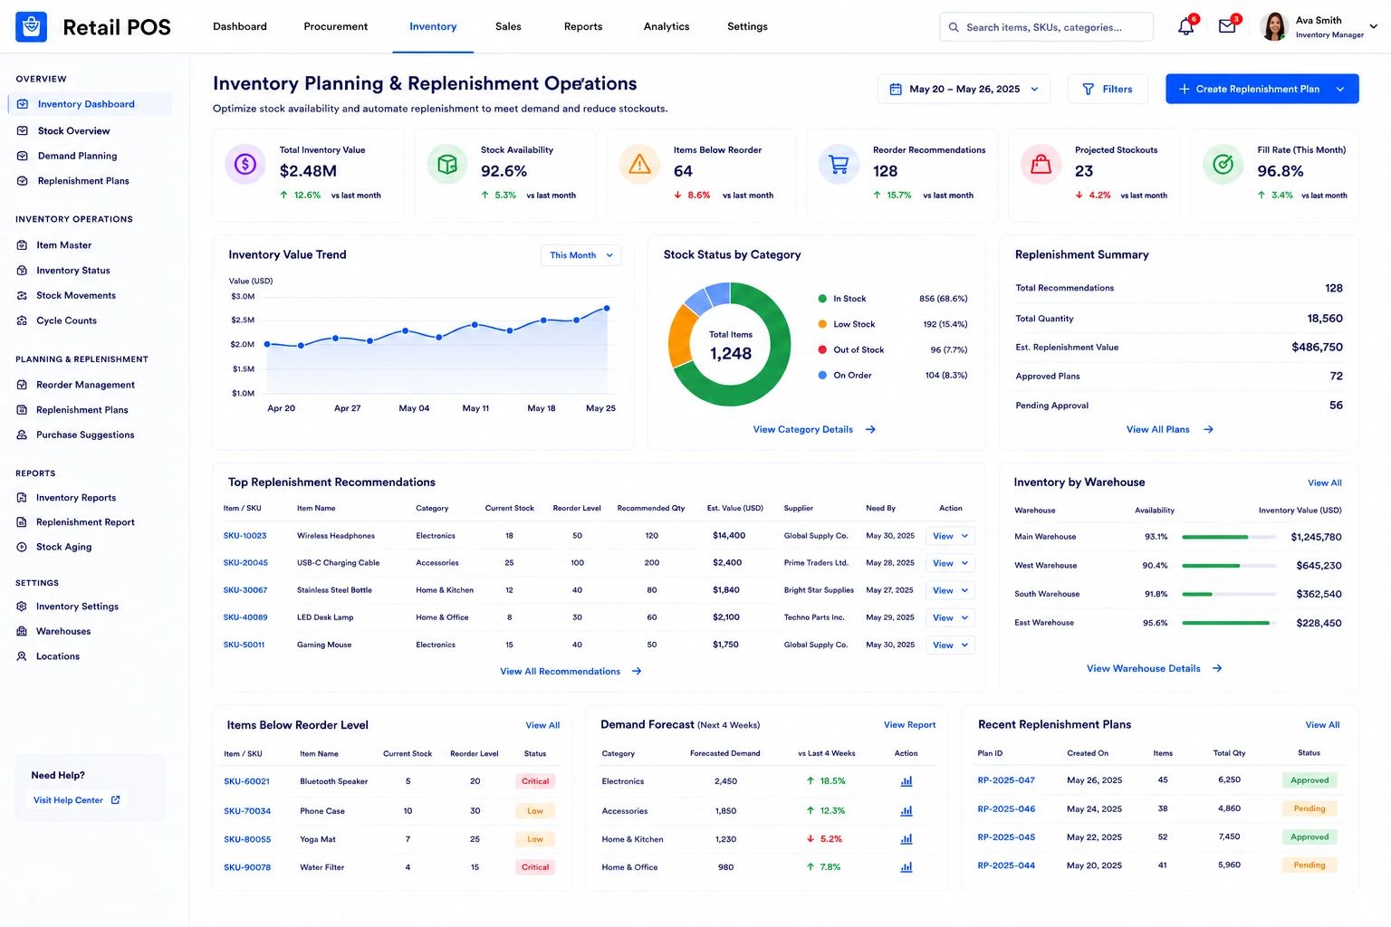The height and width of the screenshot is (927, 1391).
Task: Click the Reorder Recommendations cart icon
Action: pyautogui.click(x=839, y=165)
